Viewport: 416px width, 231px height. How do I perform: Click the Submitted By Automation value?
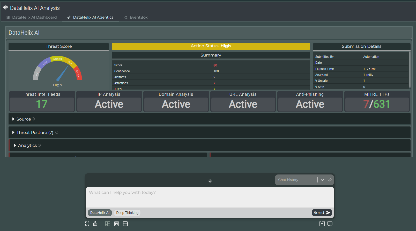click(x=371, y=57)
